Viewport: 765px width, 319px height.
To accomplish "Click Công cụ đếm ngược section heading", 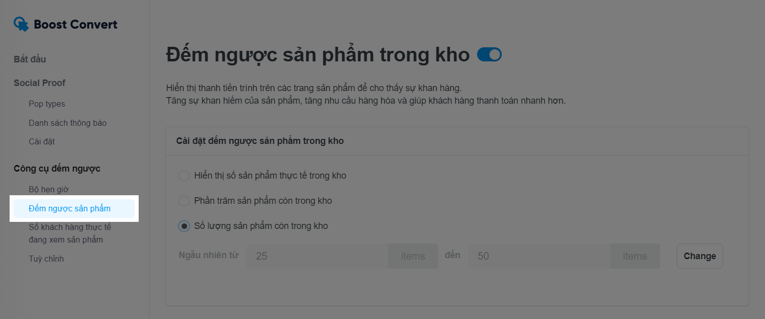I will [57, 169].
